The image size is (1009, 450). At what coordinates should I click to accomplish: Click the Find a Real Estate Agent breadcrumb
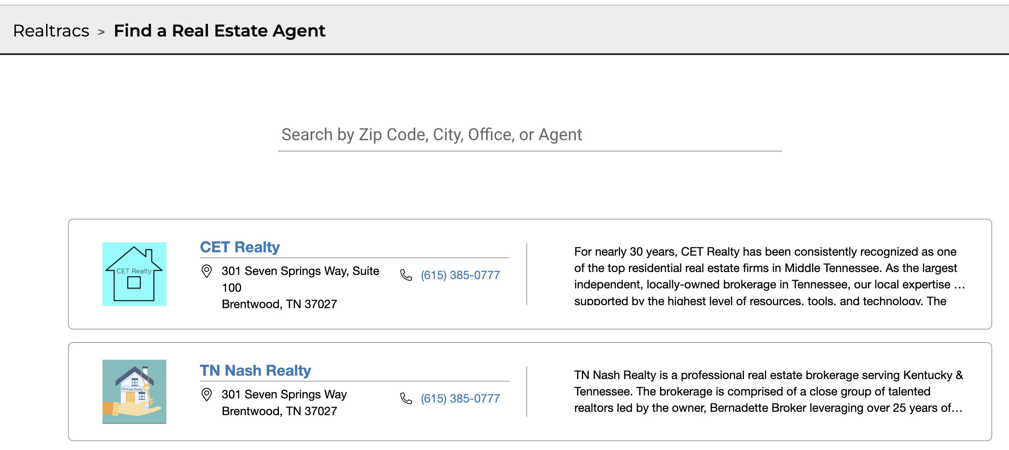[220, 31]
